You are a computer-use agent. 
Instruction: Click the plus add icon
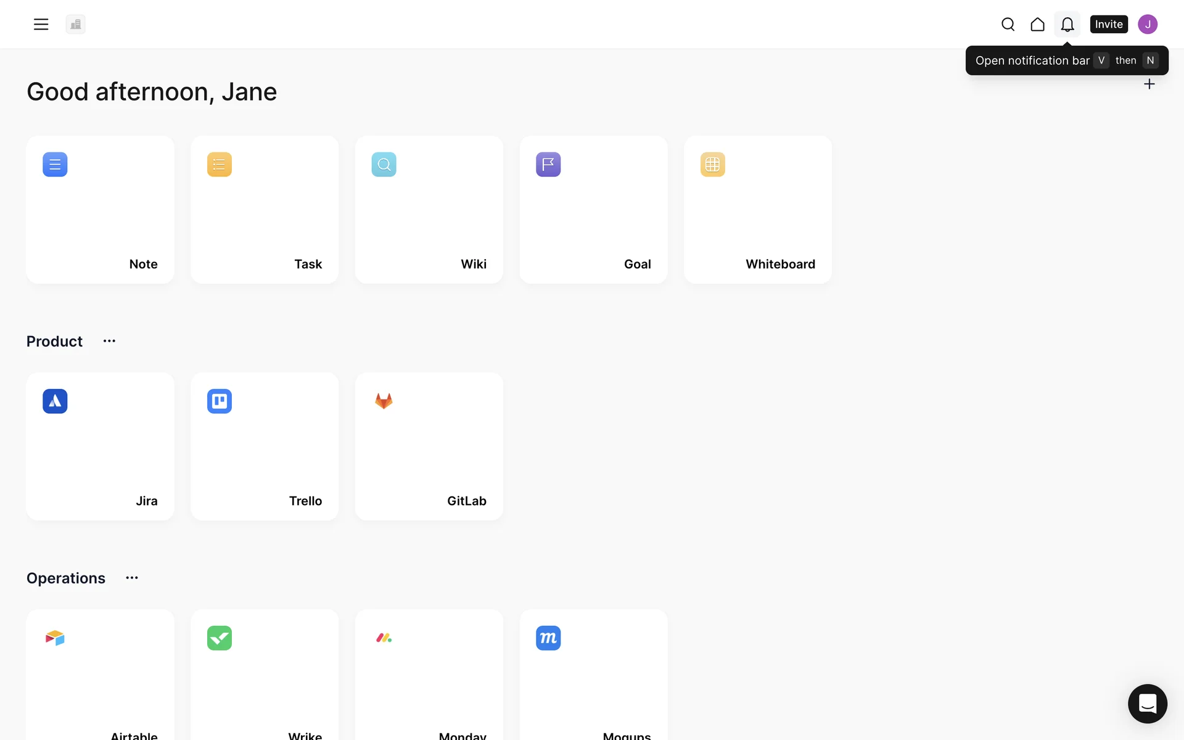pyautogui.click(x=1149, y=84)
